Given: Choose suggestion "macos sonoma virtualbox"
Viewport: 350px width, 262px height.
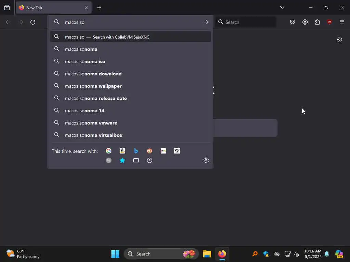Looking at the screenshot, I should point(130,135).
